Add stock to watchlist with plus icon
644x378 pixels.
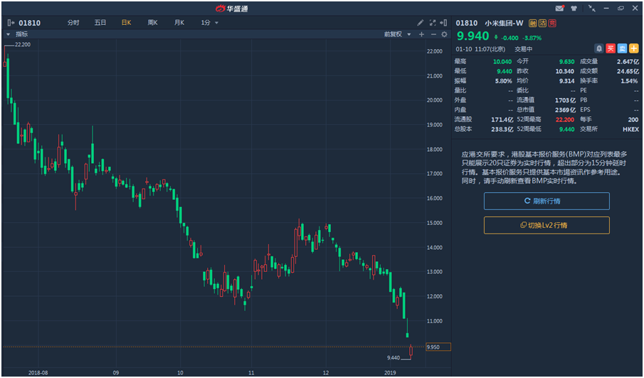pos(633,48)
